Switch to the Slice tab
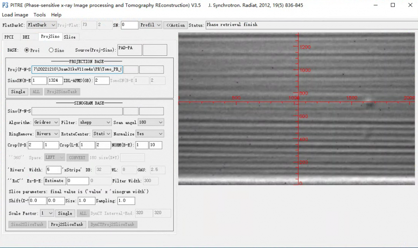 pos(70,37)
